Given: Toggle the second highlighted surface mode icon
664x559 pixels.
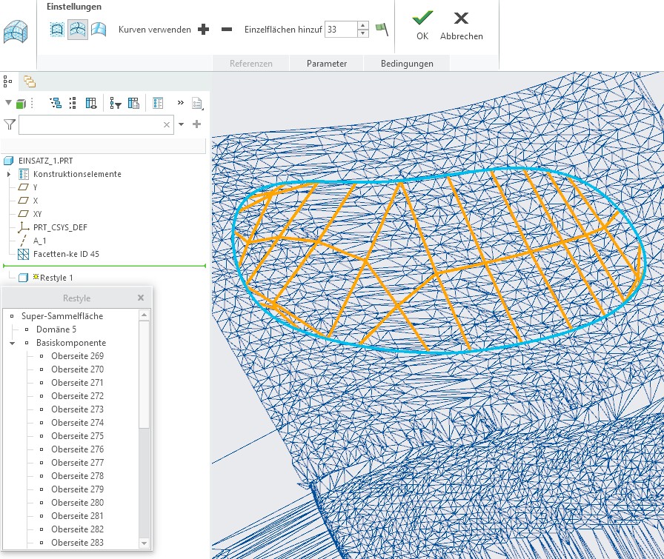Looking at the screenshot, I should 77,30.
